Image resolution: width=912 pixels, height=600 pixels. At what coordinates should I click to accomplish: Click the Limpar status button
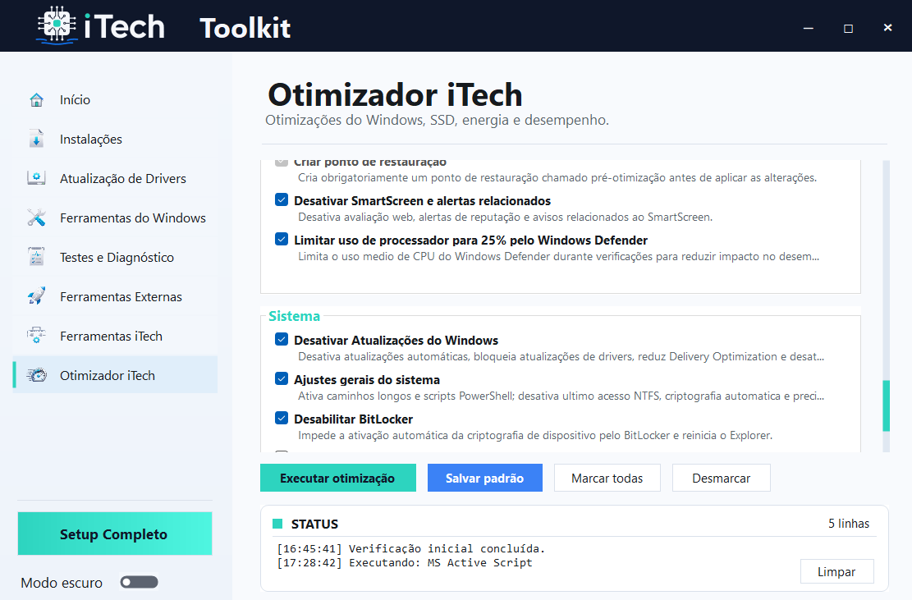coord(837,571)
